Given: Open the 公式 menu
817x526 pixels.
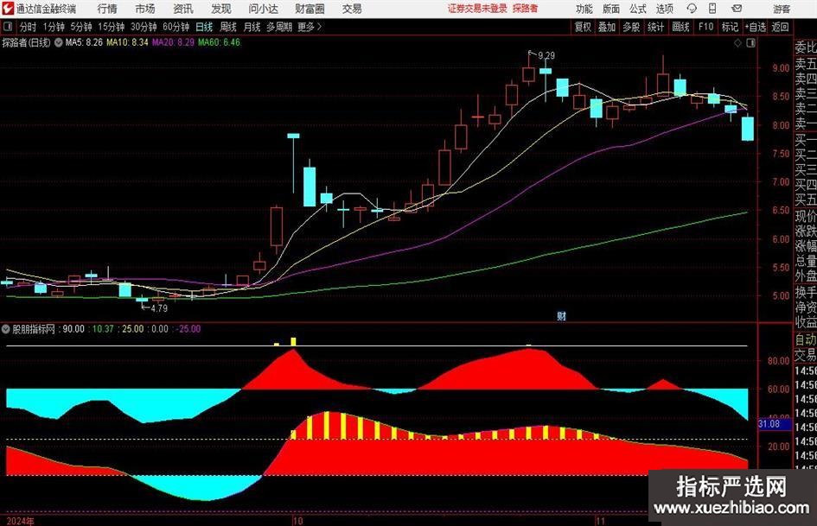Looking at the screenshot, I should pos(637,9).
